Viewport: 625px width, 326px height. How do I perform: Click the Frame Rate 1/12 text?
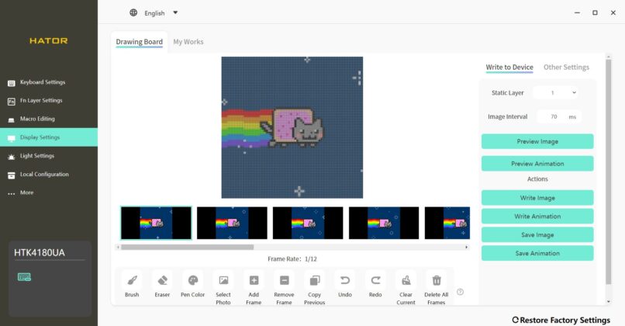pos(292,259)
